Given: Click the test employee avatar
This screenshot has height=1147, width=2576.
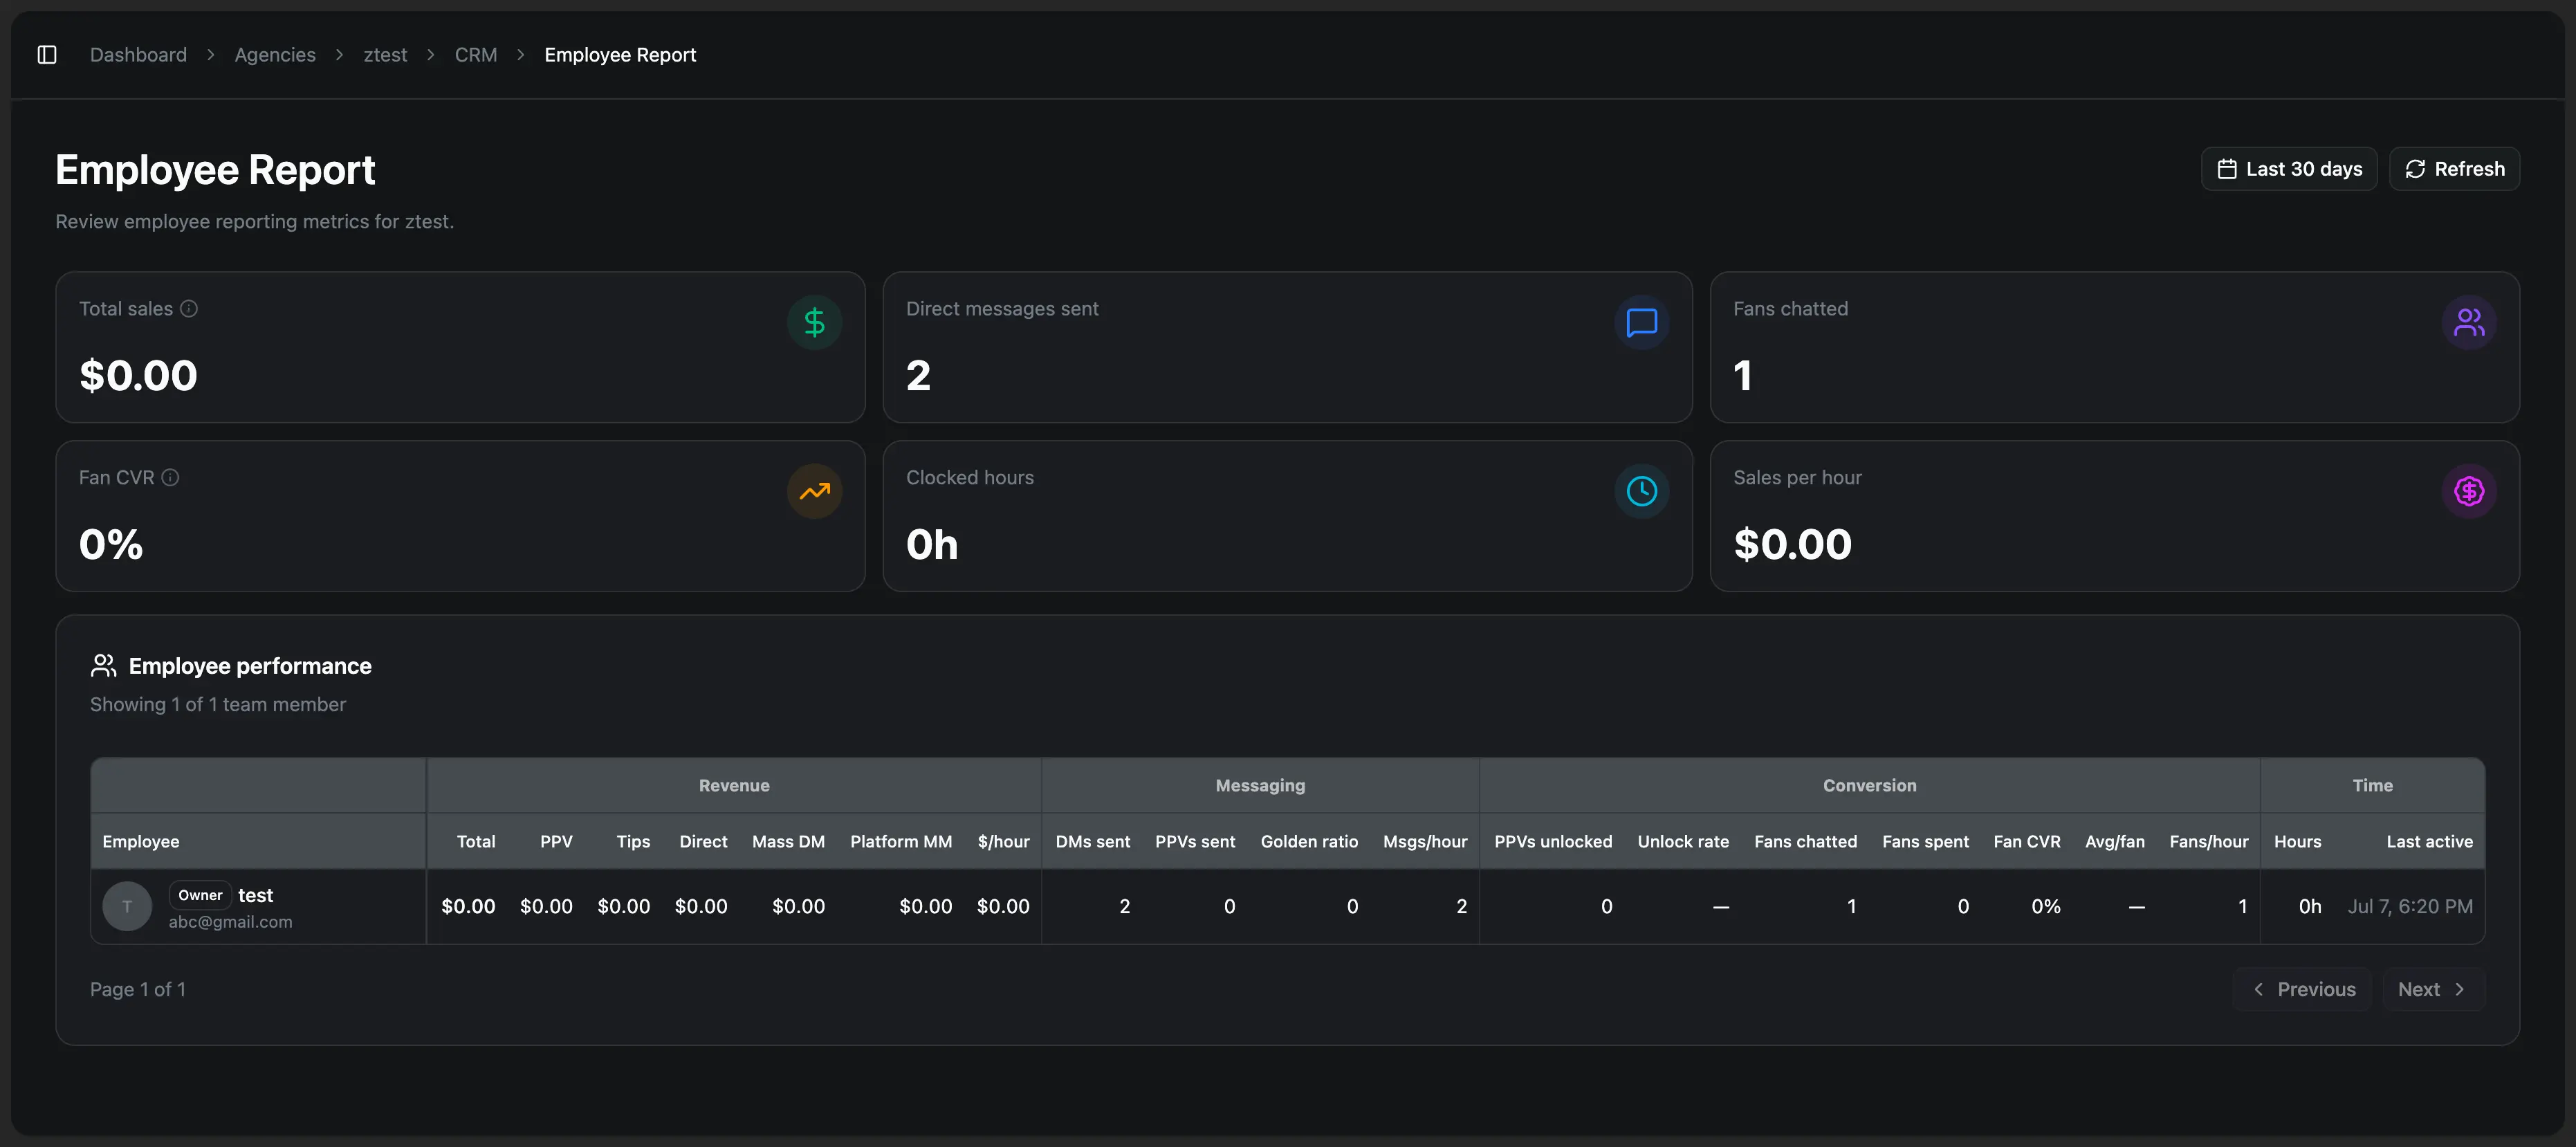Looking at the screenshot, I should point(127,906).
